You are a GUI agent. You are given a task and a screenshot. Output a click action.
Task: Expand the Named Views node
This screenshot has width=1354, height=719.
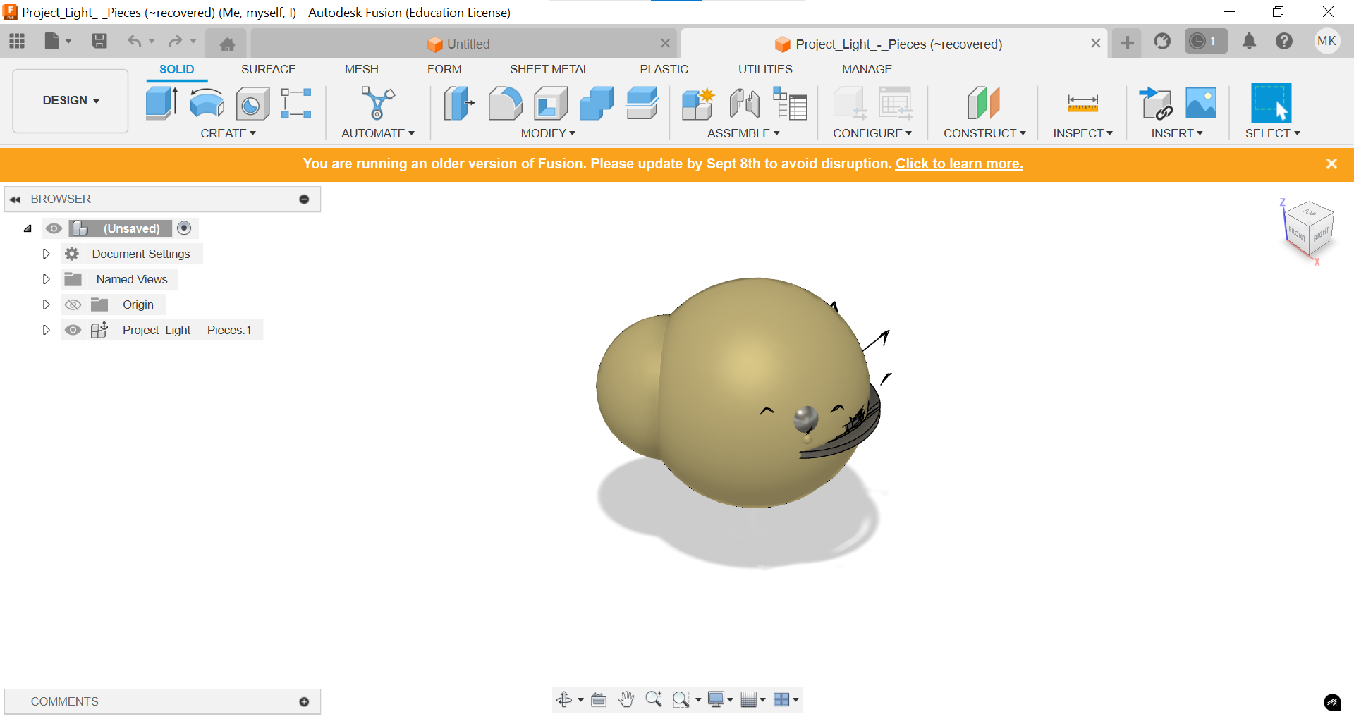(47, 279)
